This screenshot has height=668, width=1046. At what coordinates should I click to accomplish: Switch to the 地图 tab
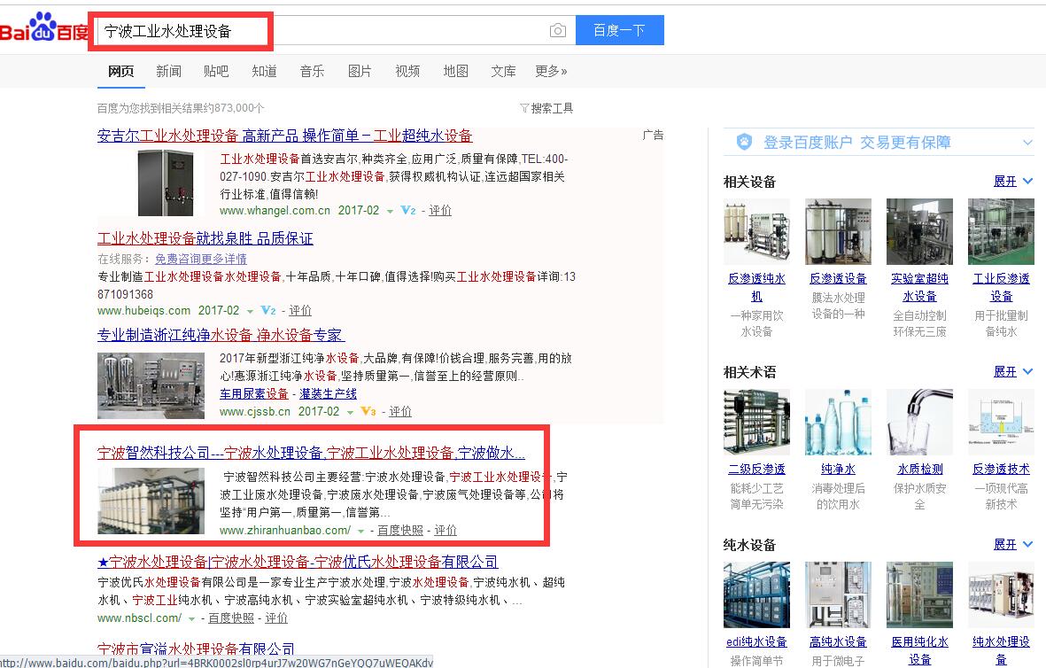click(455, 71)
